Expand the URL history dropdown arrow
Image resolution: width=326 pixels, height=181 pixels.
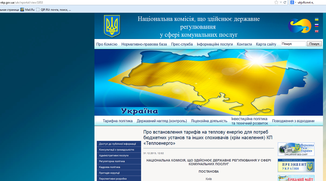(281, 2)
